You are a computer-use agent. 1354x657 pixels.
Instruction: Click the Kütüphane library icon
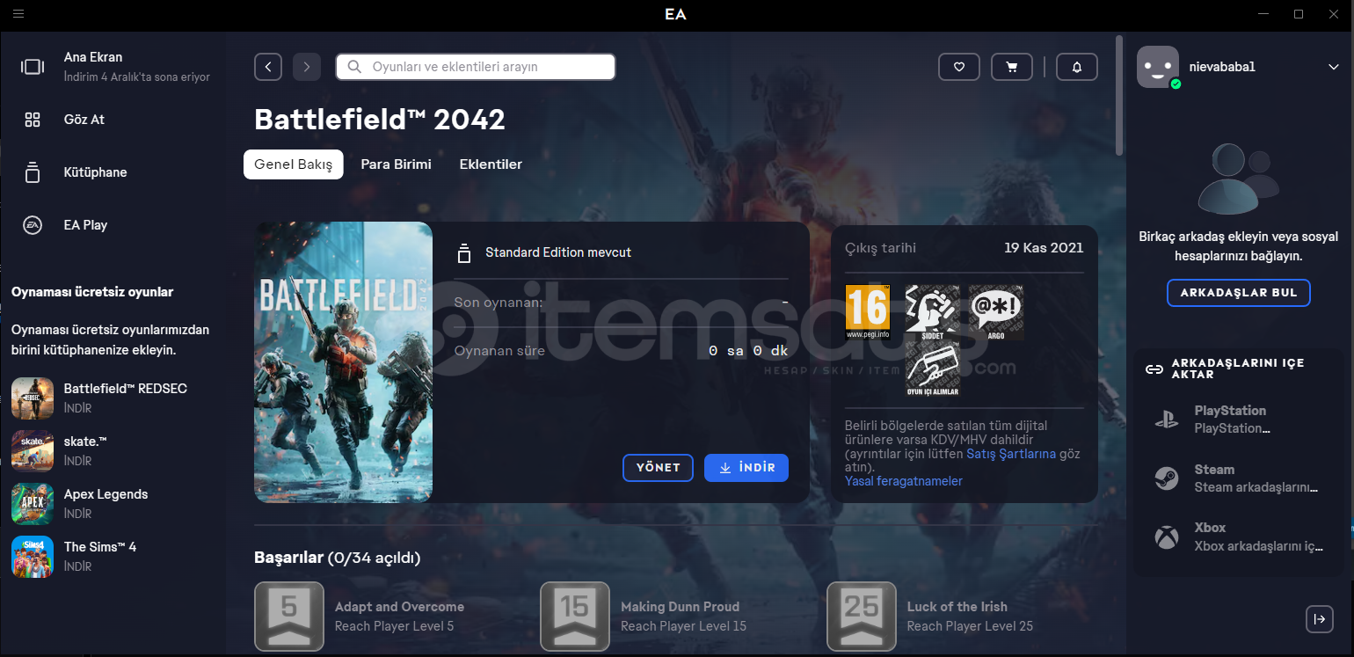pos(33,172)
